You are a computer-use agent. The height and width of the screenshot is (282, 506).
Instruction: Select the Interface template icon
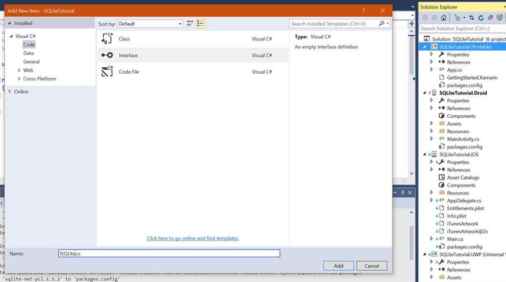tap(107, 55)
